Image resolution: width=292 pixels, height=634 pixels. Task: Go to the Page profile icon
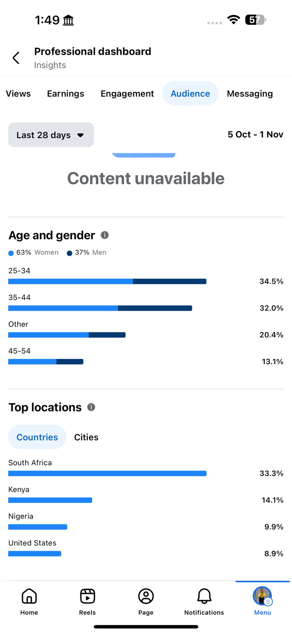(146, 596)
